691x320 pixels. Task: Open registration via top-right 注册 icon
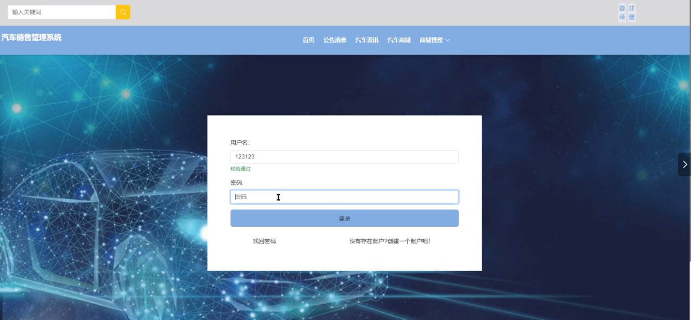(x=631, y=12)
